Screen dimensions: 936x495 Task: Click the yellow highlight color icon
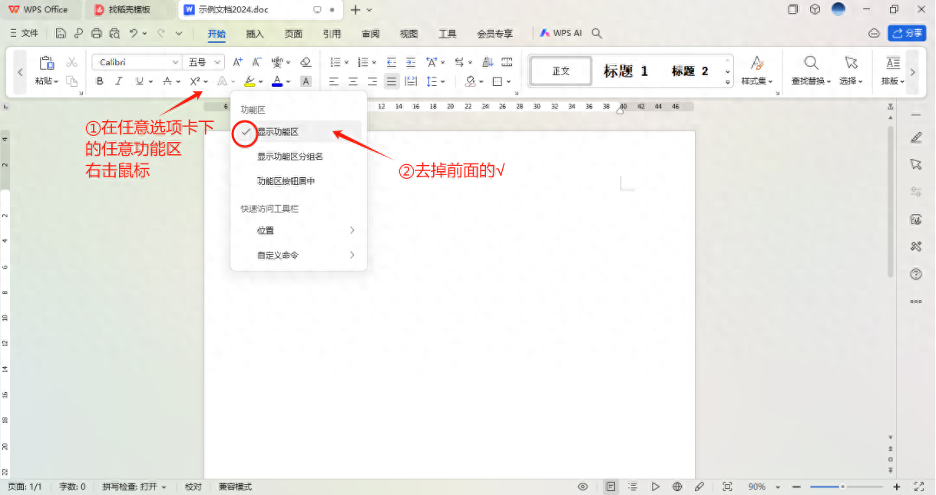click(250, 81)
